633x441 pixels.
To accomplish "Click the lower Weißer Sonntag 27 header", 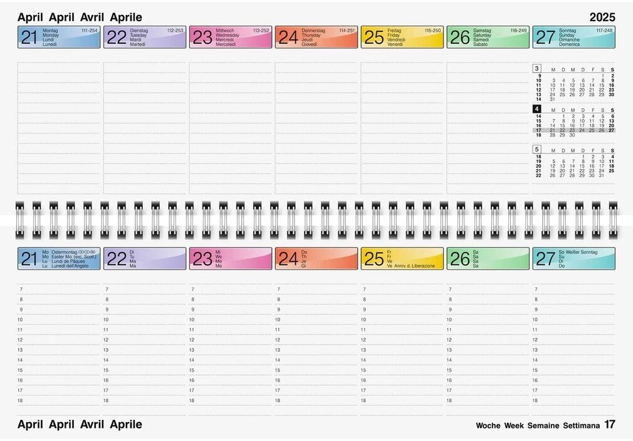I will (574, 258).
